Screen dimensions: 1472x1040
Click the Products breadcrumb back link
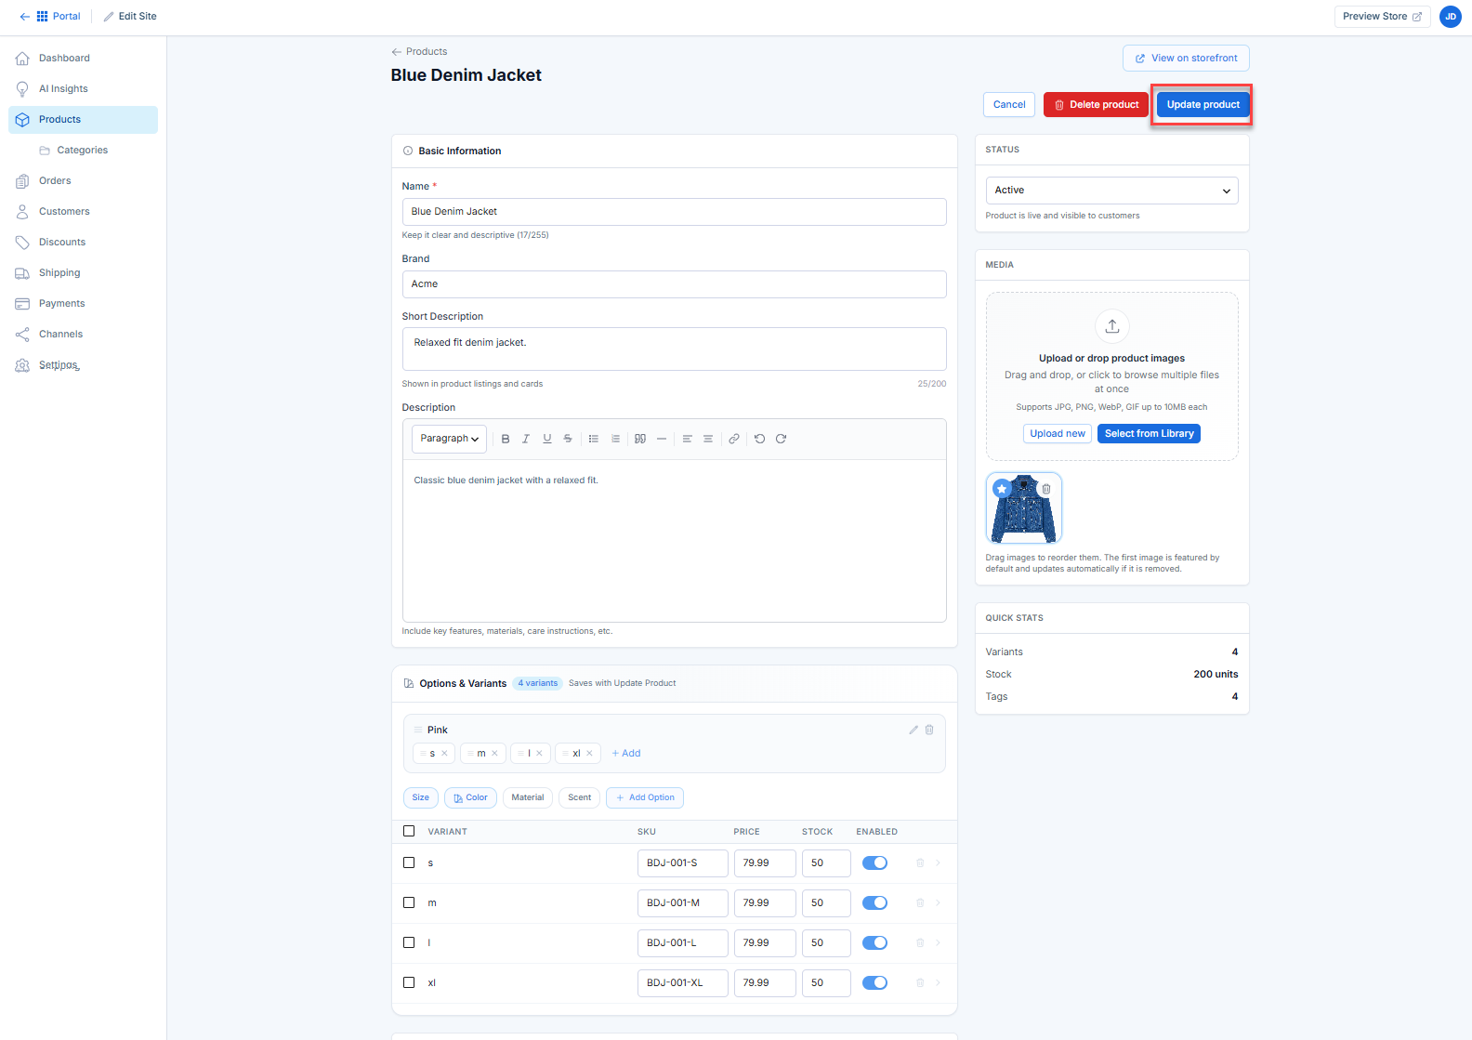pos(419,52)
